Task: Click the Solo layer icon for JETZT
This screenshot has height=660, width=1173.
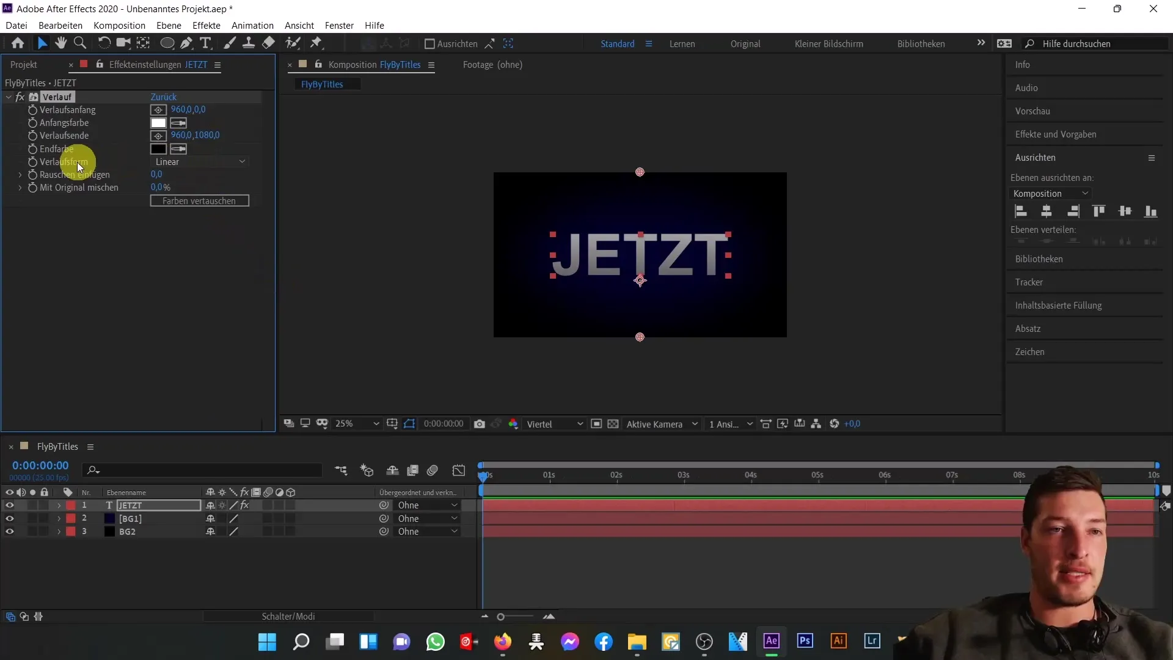Action: 32,505
